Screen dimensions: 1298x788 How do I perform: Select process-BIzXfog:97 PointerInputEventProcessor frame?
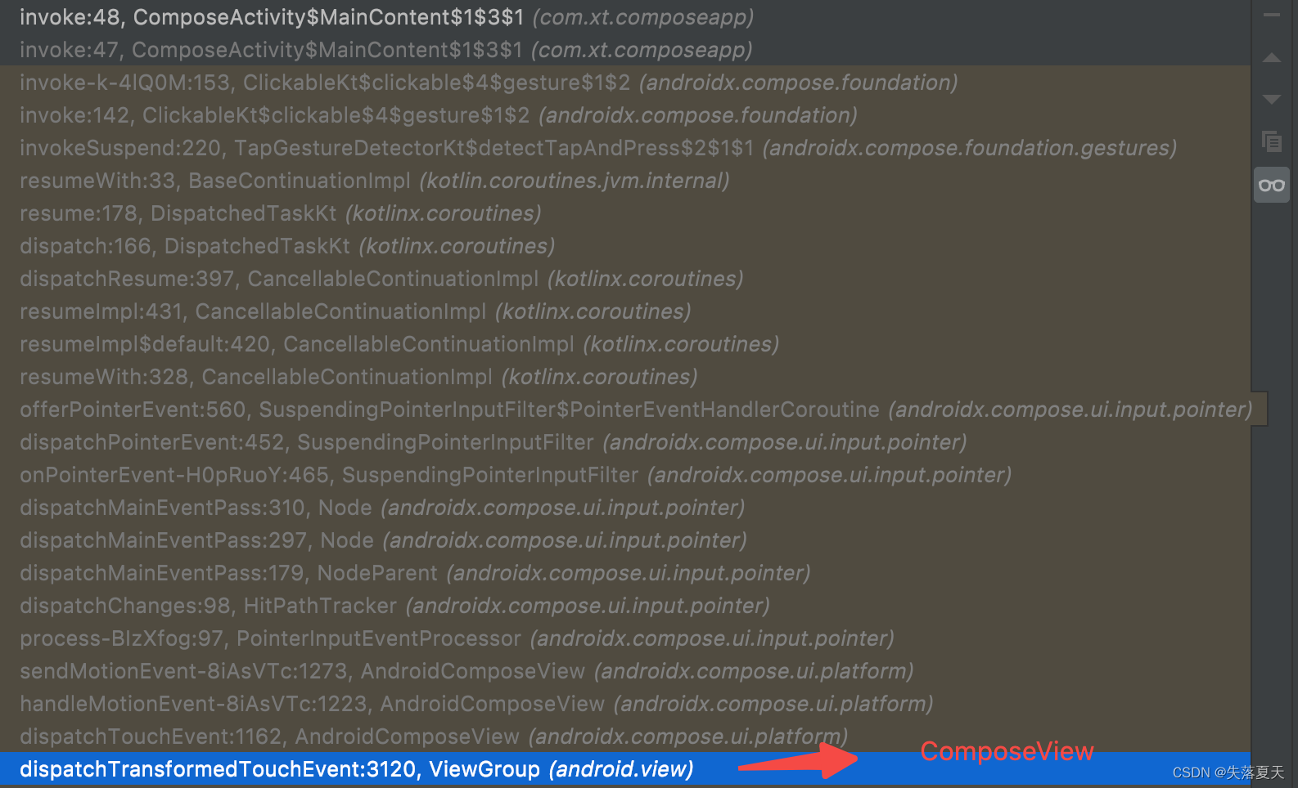[625, 638]
